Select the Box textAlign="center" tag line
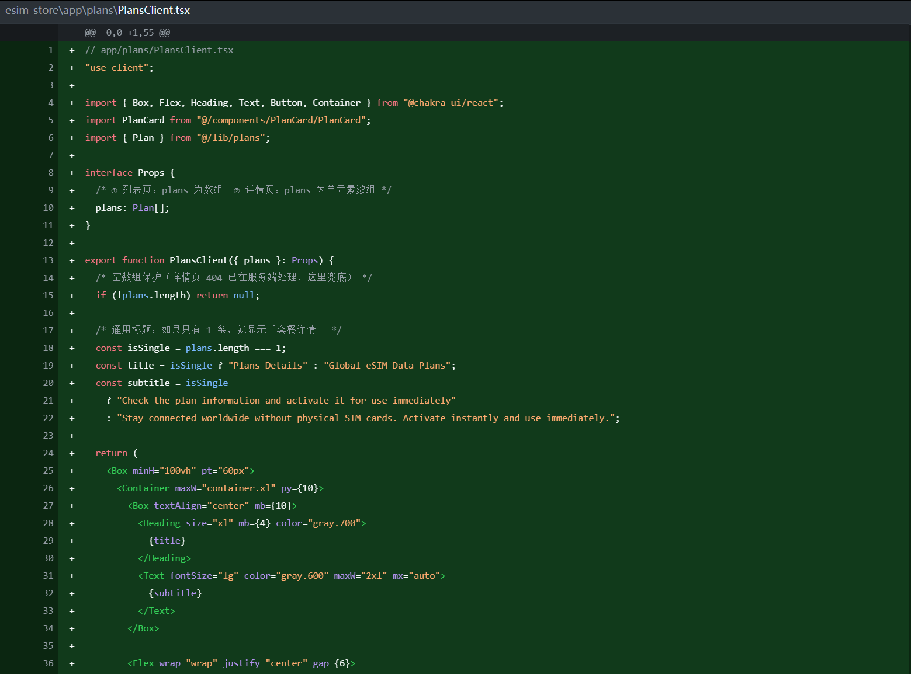Screen dimensions: 911x674 [x=212, y=506]
